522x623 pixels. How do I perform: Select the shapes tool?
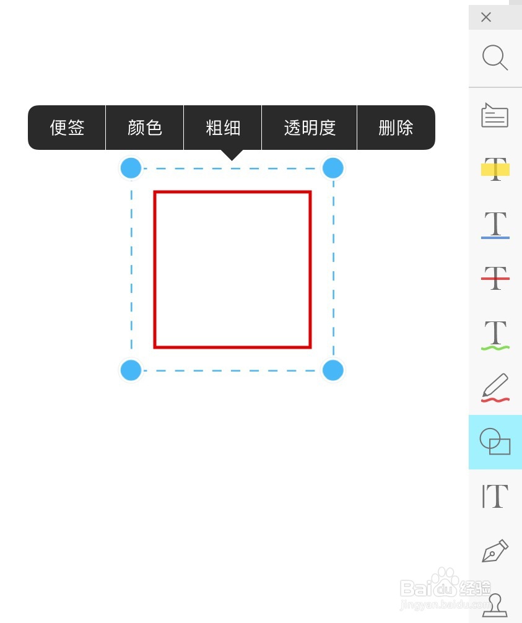pyautogui.click(x=495, y=442)
